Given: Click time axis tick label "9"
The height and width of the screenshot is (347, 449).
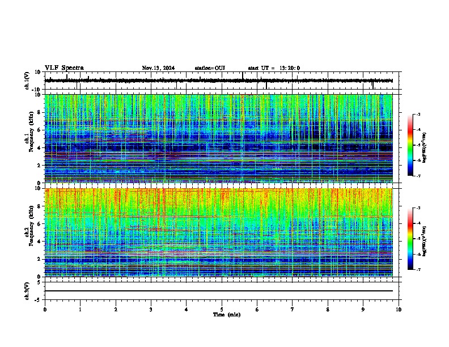Looking at the screenshot, I should tap(363, 310).
